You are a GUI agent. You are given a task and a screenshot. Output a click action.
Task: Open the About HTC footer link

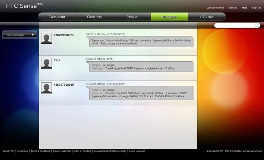pyautogui.click(x=8, y=151)
